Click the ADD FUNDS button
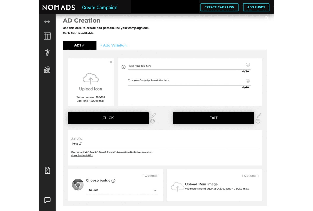The image size is (313, 211). pos(256,8)
